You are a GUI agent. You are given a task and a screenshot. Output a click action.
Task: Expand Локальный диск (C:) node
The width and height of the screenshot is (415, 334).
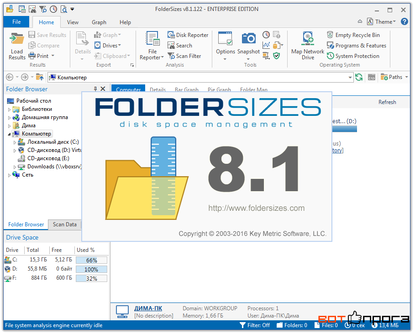point(15,142)
